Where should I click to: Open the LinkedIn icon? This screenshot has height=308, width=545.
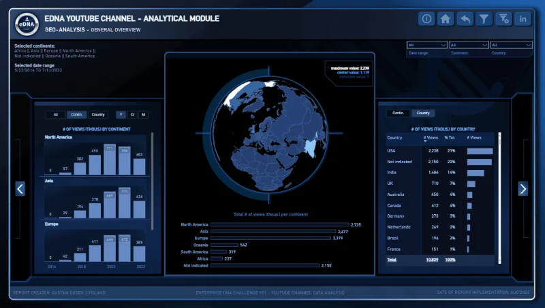(x=523, y=19)
